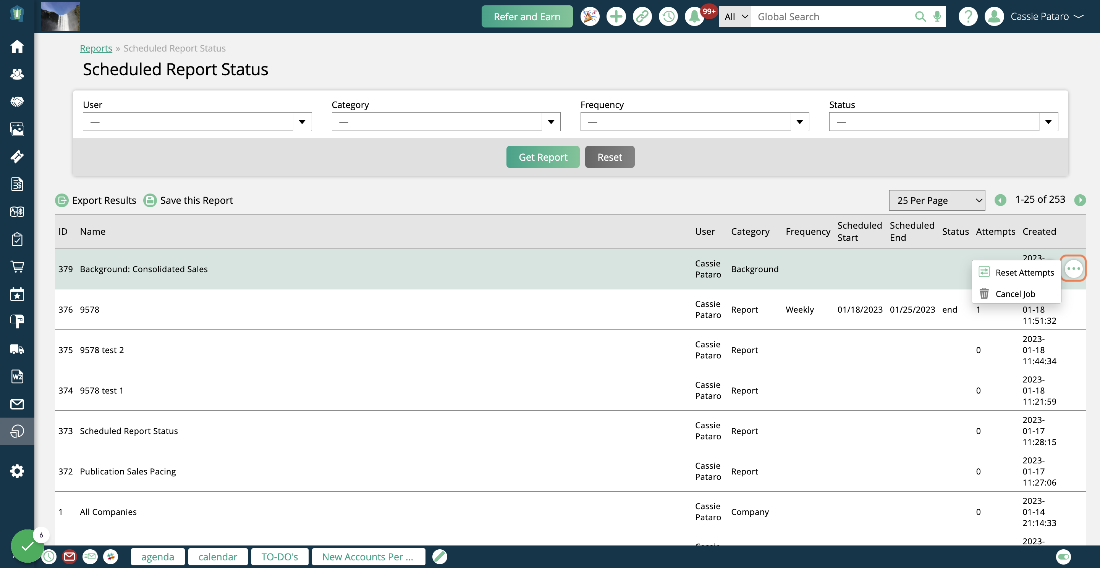The height and width of the screenshot is (568, 1100).
Task: Open the starred calendar sidebar icon
Action: tap(17, 294)
